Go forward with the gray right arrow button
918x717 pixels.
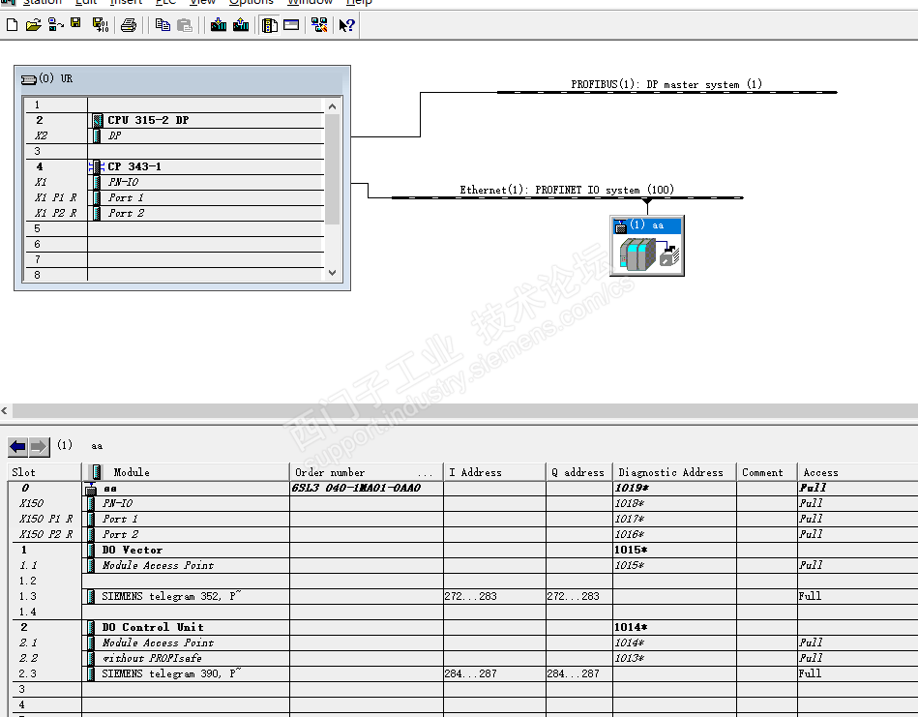tap(39, 448)
